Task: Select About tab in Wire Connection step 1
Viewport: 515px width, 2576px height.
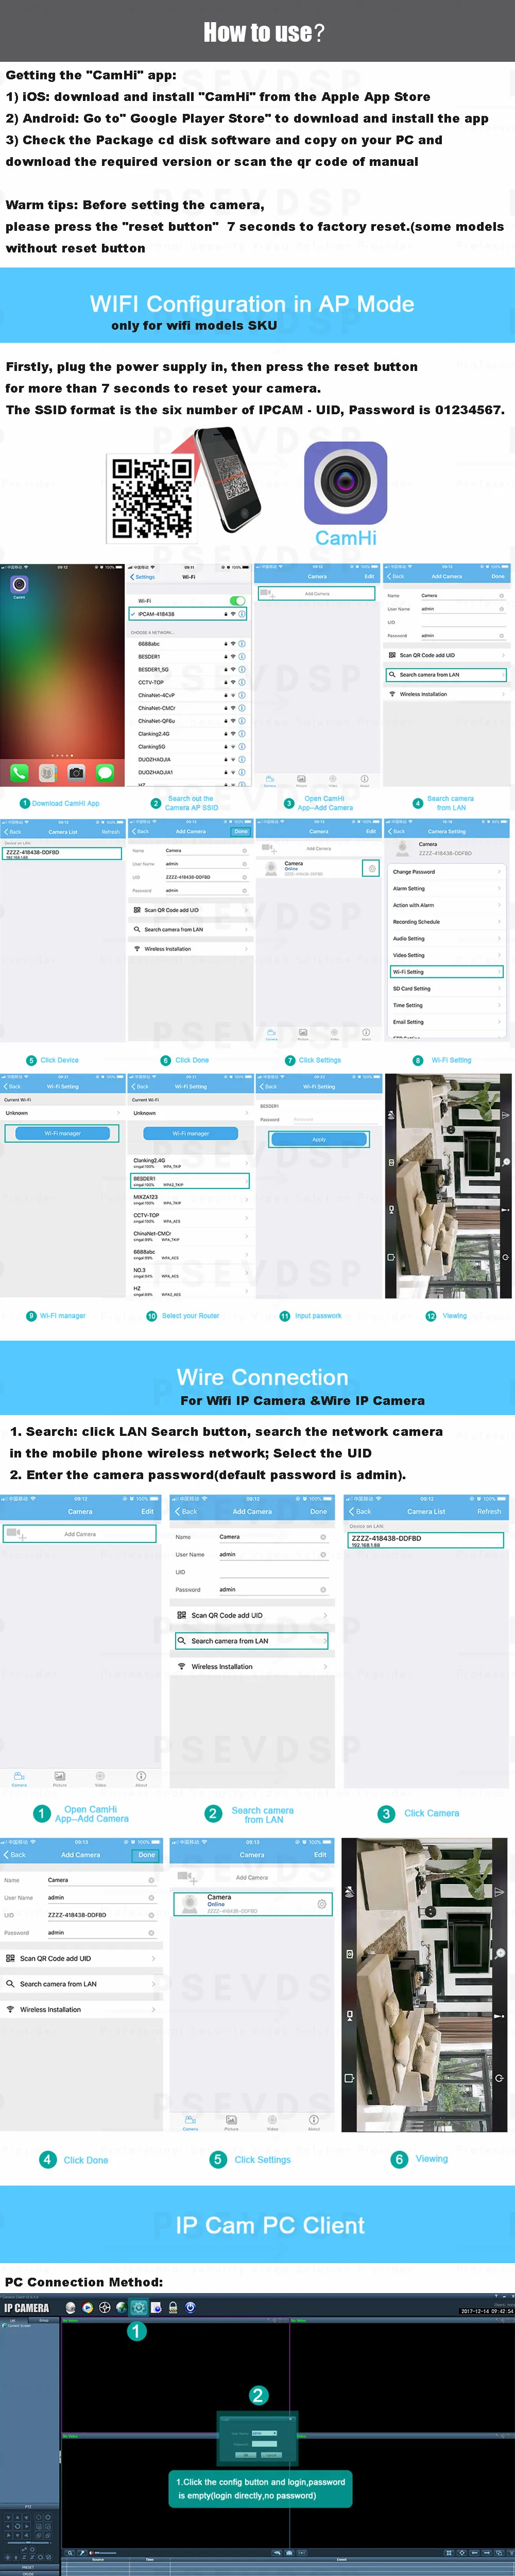Action: (141, 1778)
